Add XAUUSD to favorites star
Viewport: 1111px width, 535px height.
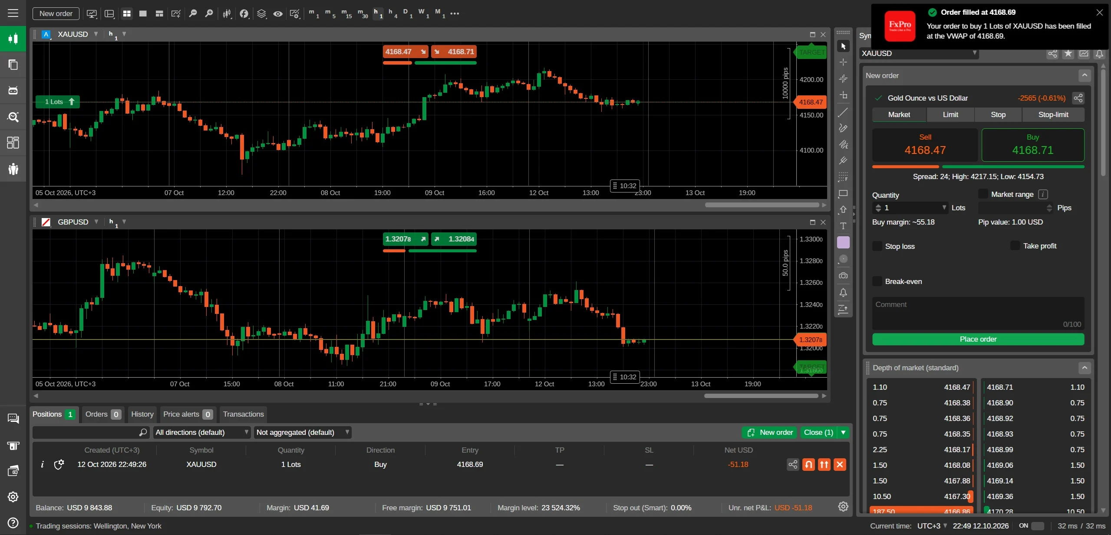click(1068, 53)
